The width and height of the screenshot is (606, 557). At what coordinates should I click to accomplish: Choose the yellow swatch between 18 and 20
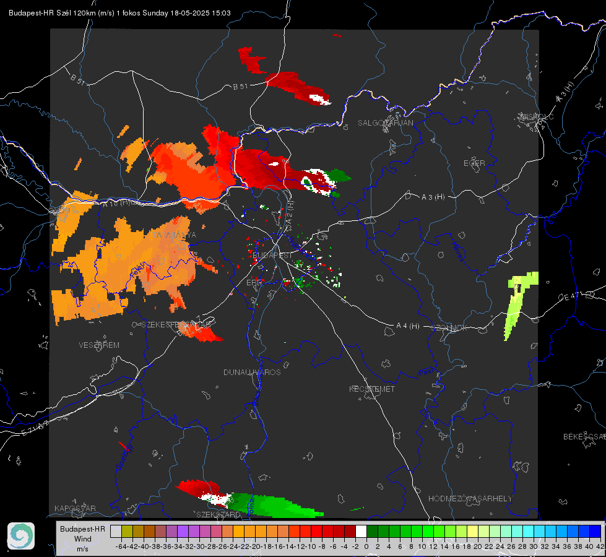point(473,532)
